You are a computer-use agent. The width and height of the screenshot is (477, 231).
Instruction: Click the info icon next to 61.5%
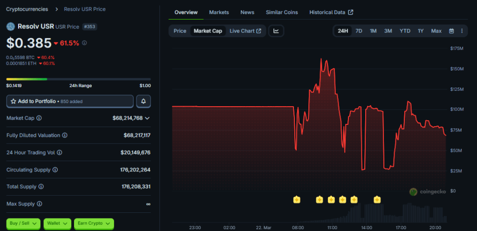click(x=84, y=43)
